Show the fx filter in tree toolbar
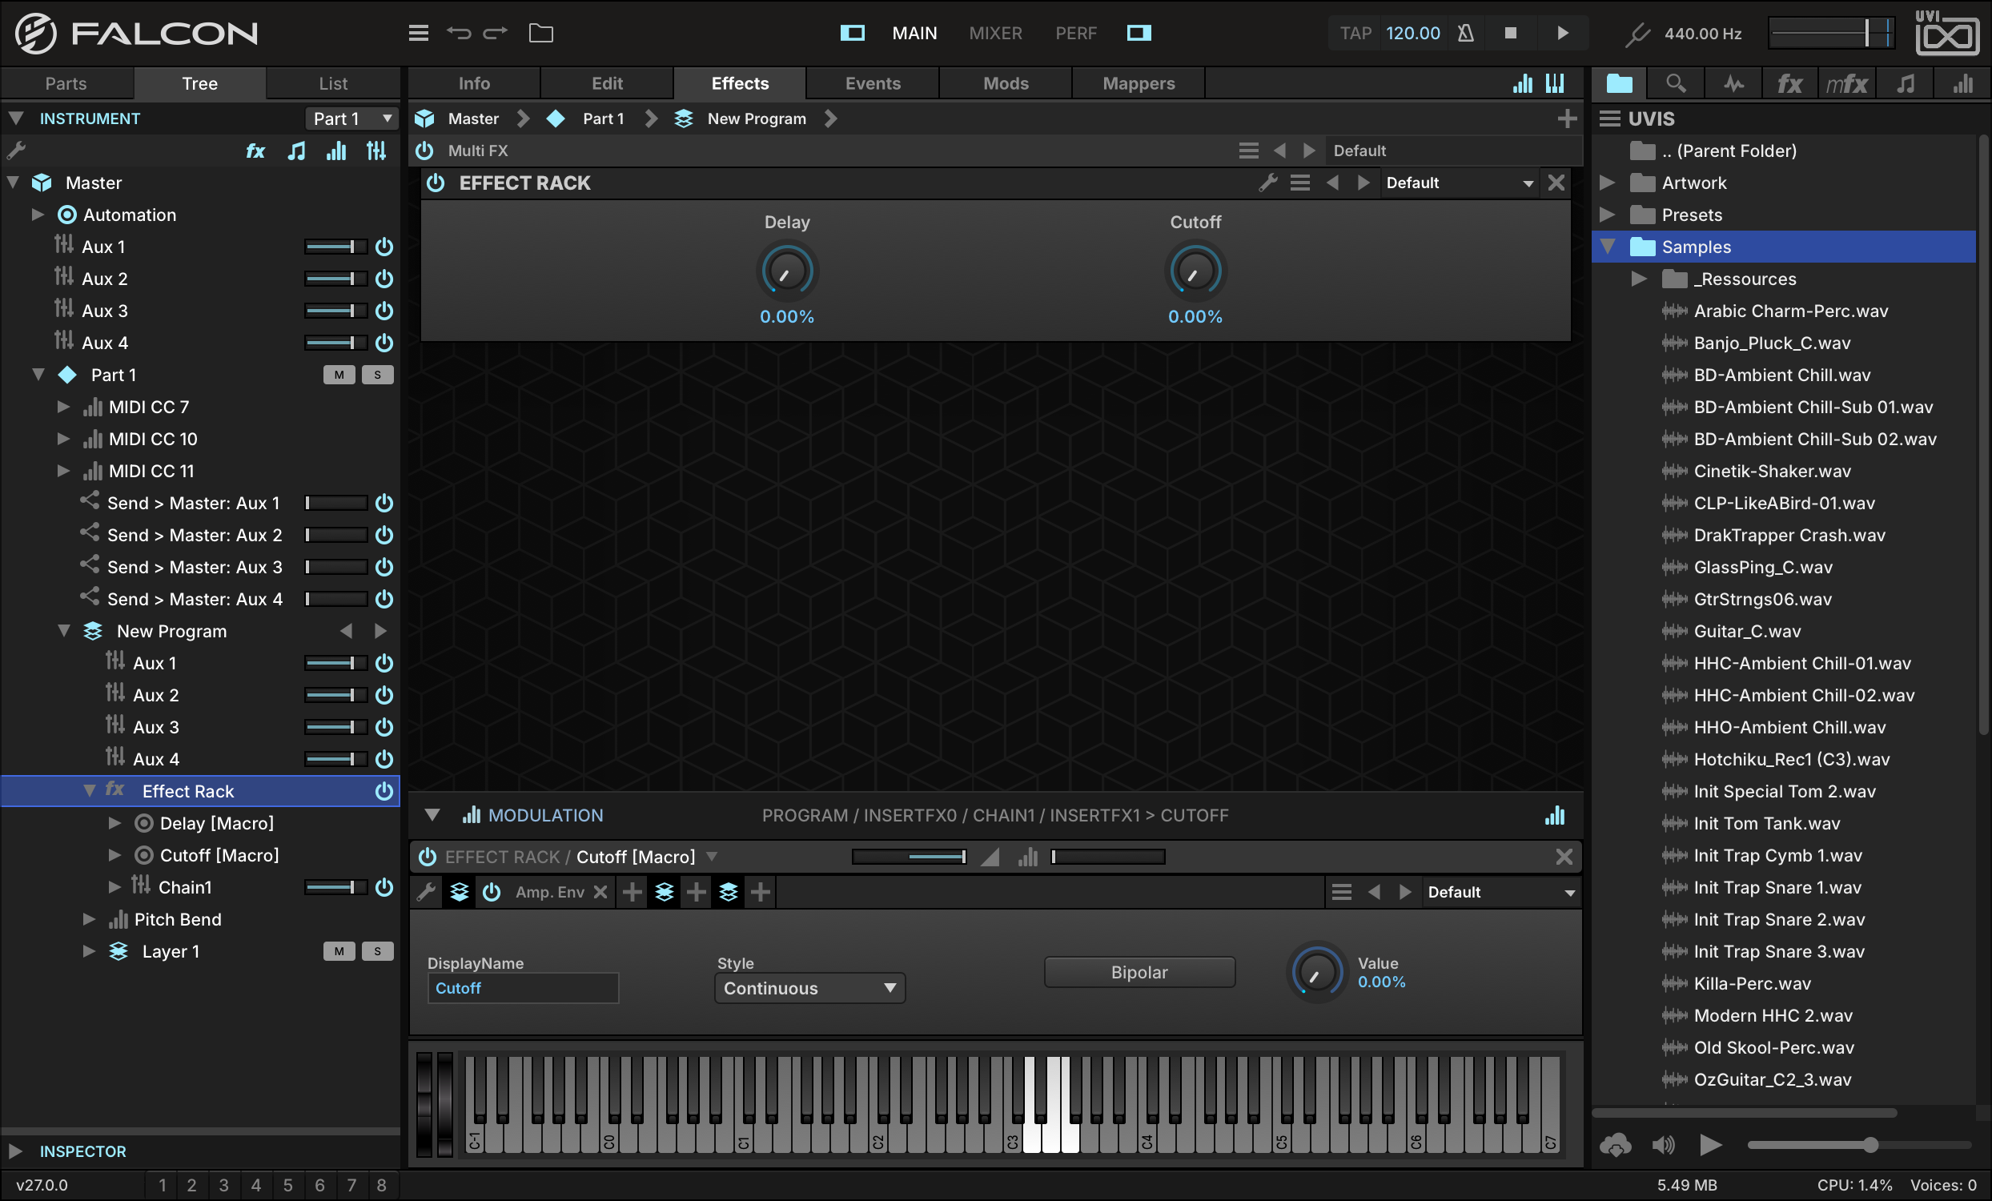This screenshot has width=1992, height=1201. pyautogui.click(x=255, y=151)
